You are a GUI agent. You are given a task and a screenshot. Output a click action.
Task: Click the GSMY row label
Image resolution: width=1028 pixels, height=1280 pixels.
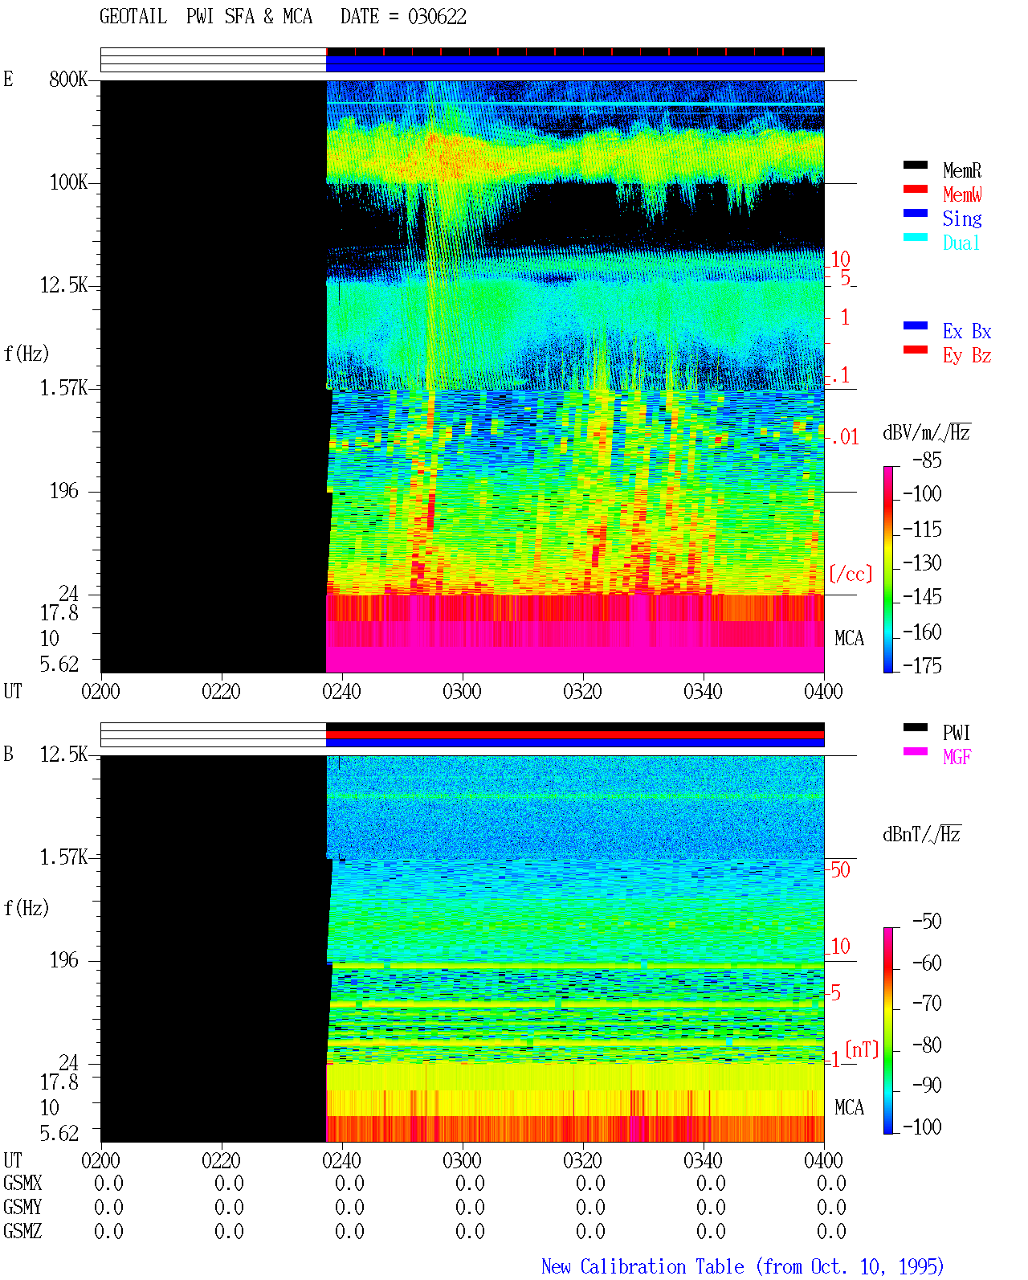pos(22,1207)
